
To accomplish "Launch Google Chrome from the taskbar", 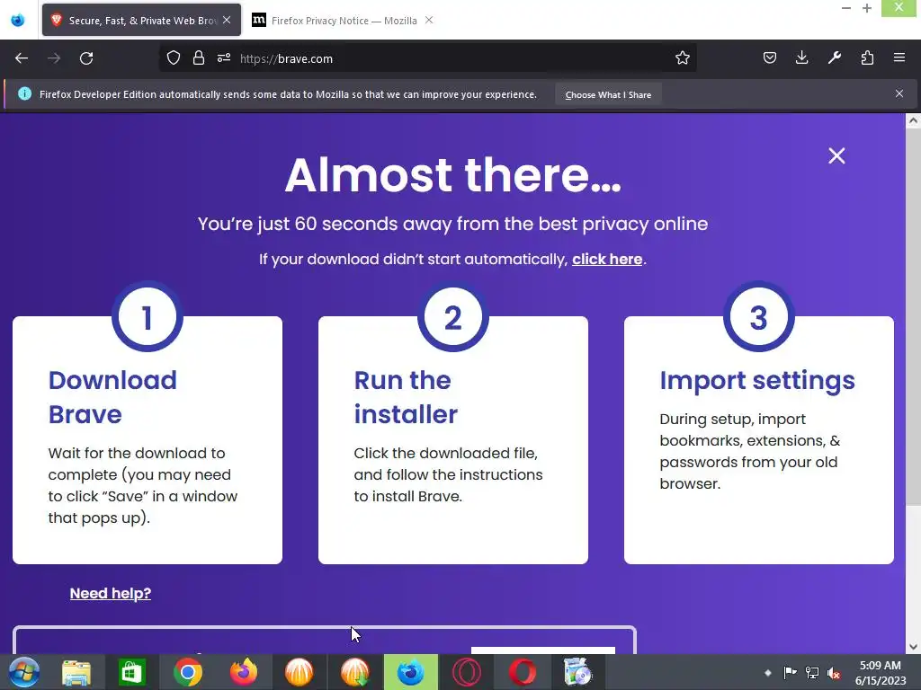I will click(x=187, y=672).
